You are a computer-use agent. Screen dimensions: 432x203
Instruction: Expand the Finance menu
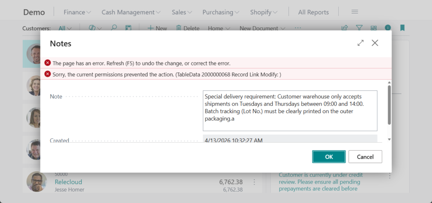[77, 12]
